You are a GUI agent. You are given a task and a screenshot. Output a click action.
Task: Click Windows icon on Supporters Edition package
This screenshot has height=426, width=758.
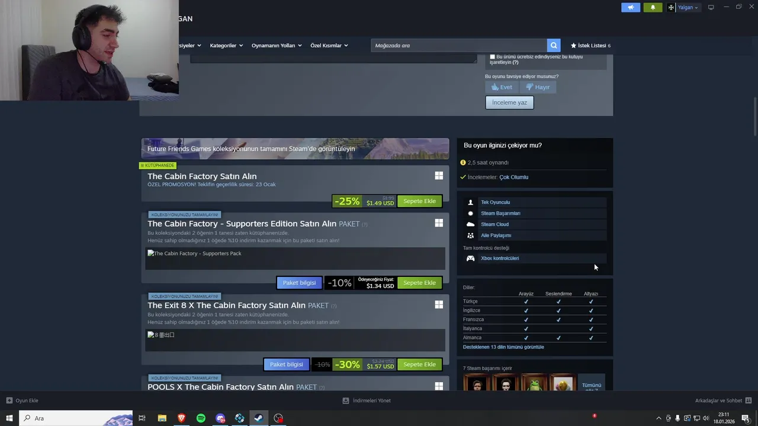439,223
